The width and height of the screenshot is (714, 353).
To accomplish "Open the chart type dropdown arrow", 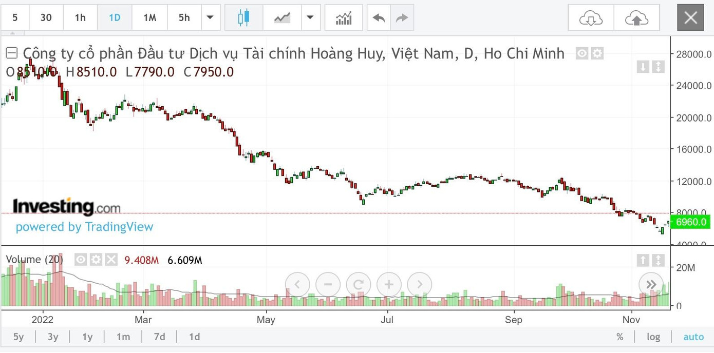I will [x=311, y=17].
